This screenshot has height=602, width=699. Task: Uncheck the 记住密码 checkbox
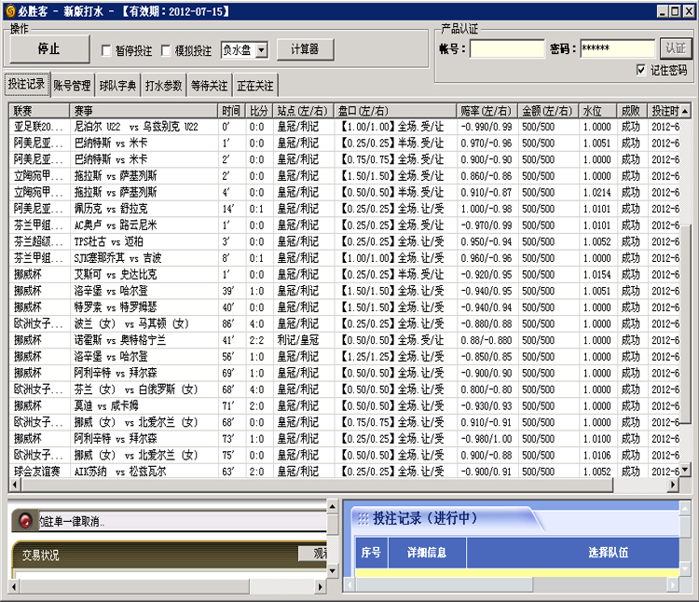pos(640,70)
